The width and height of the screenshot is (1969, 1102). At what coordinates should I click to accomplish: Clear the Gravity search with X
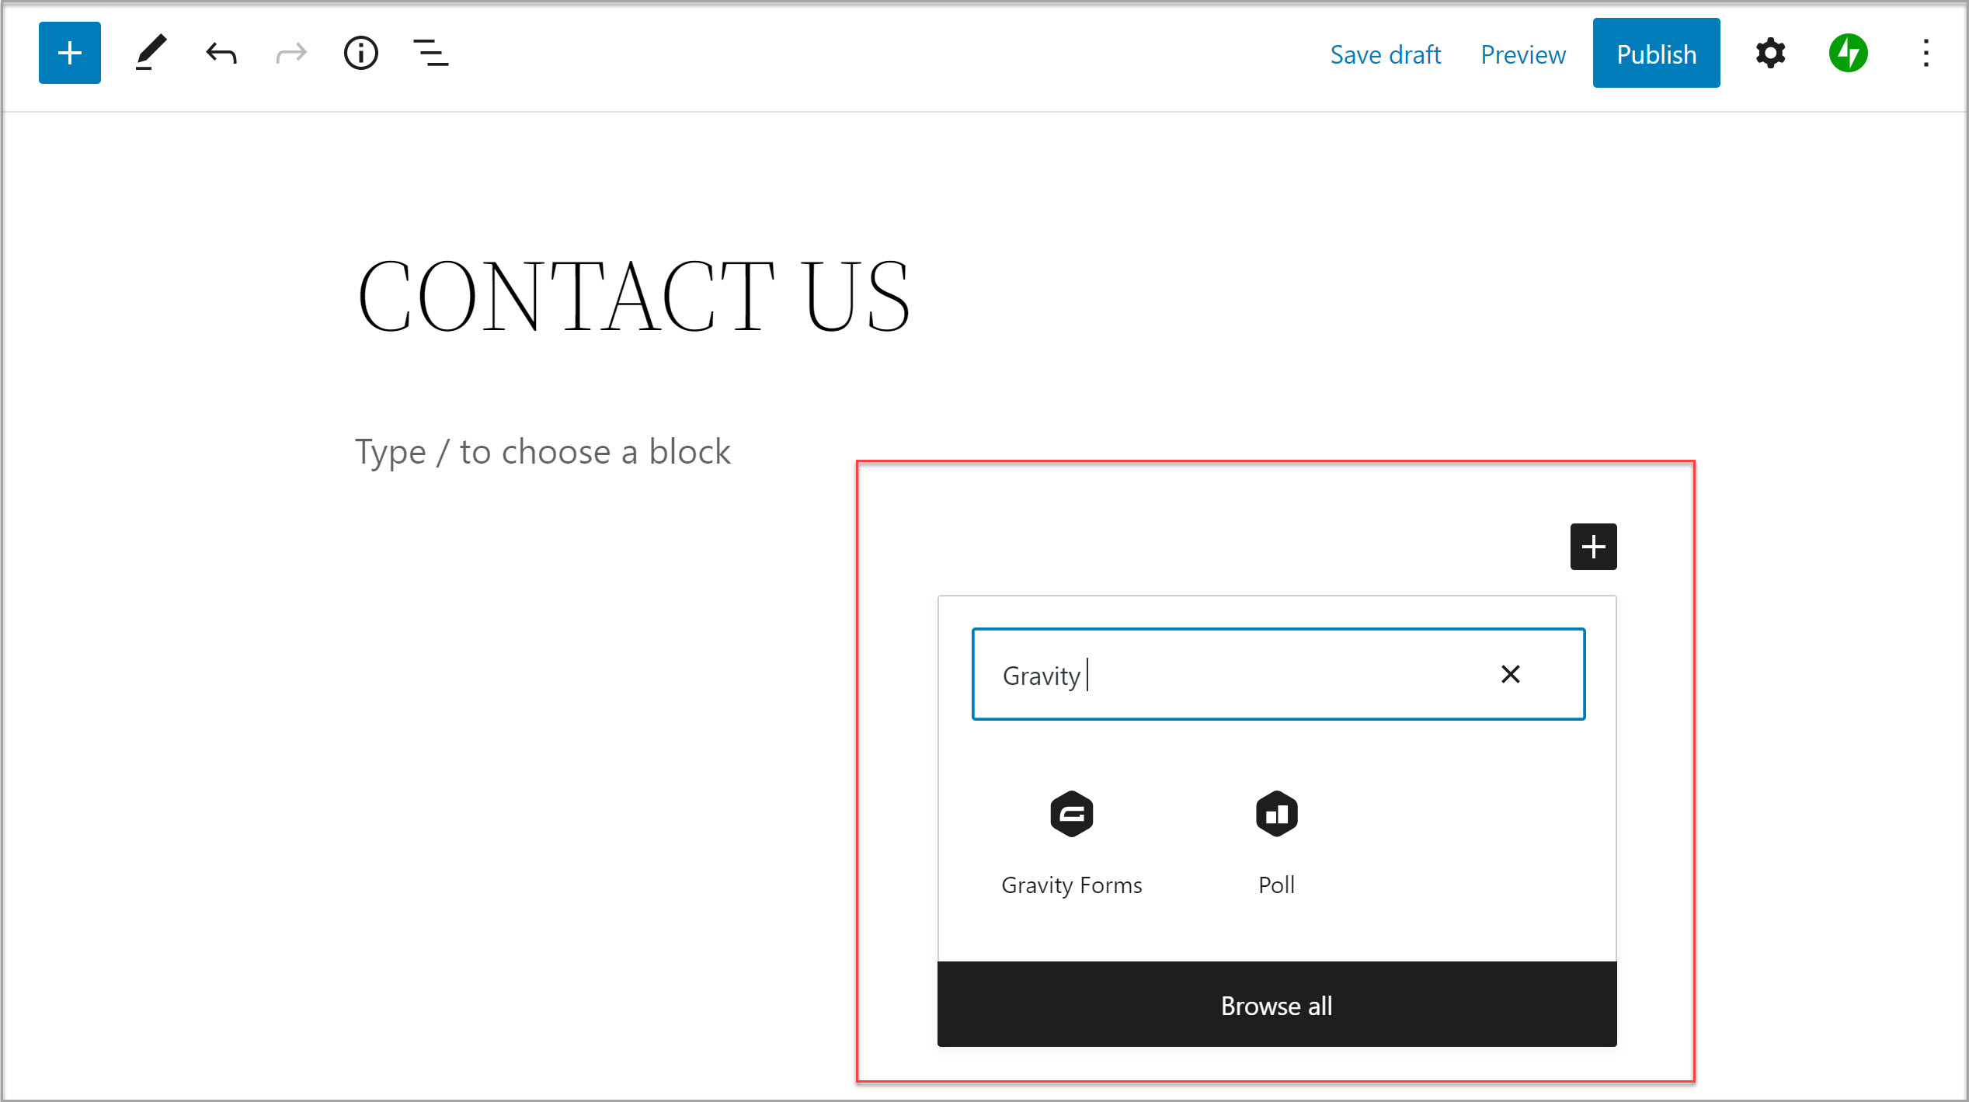click(1511, 674)
